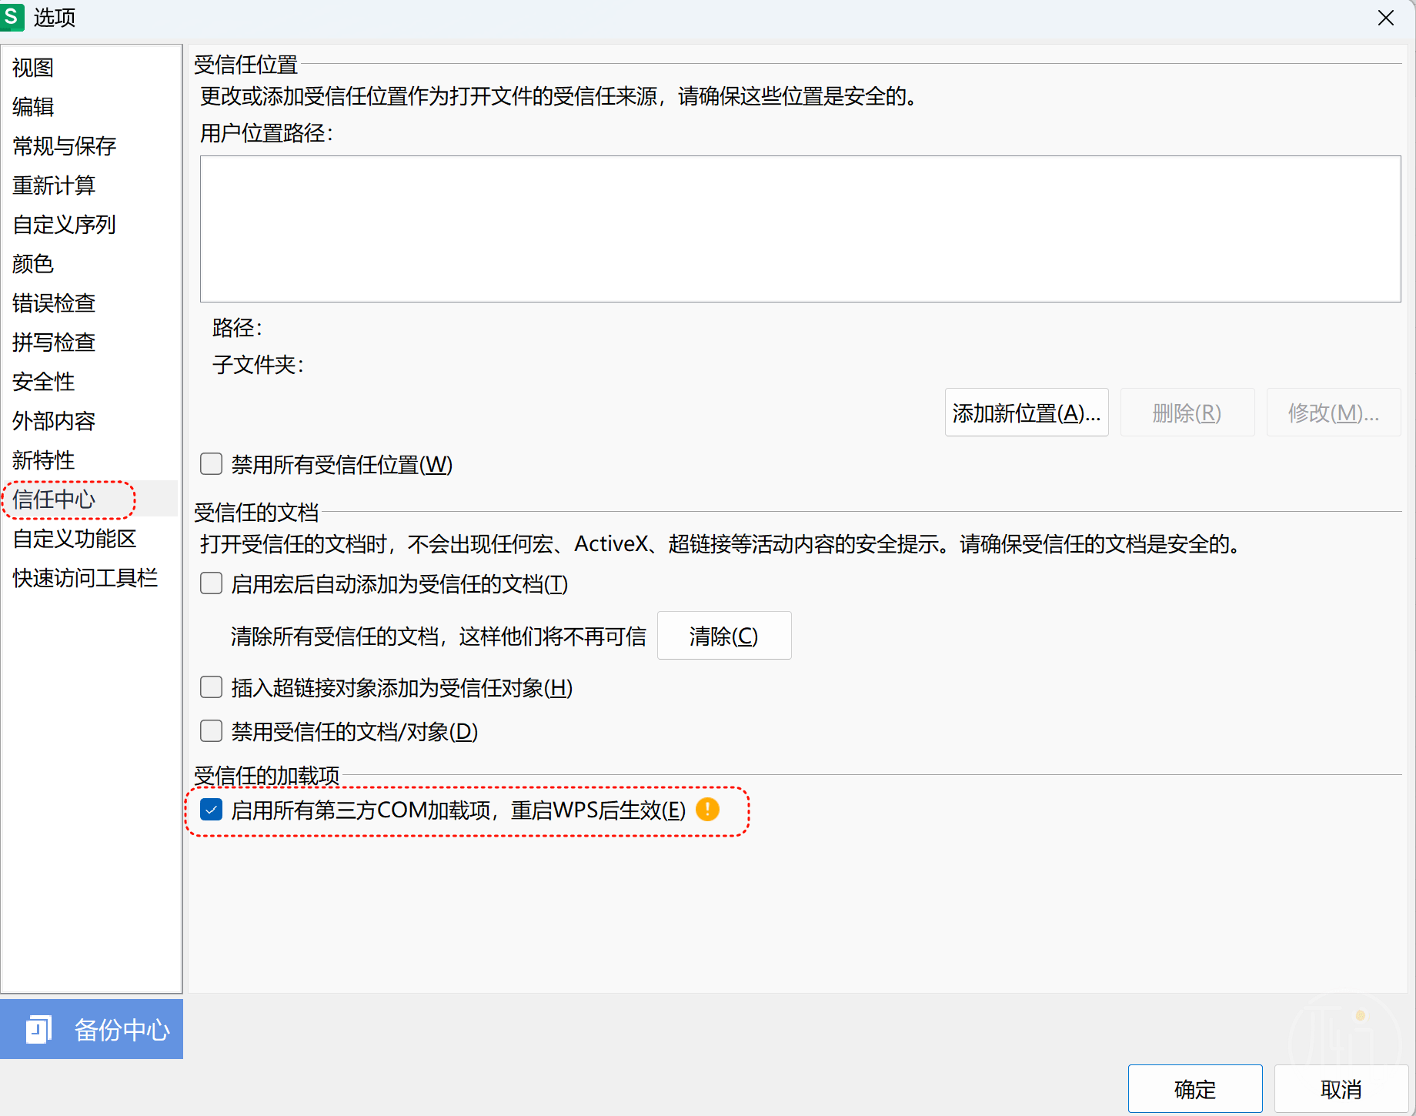Confirm settings with 确定 button
The image size is (1416, 1116).
[1194, 1089]
